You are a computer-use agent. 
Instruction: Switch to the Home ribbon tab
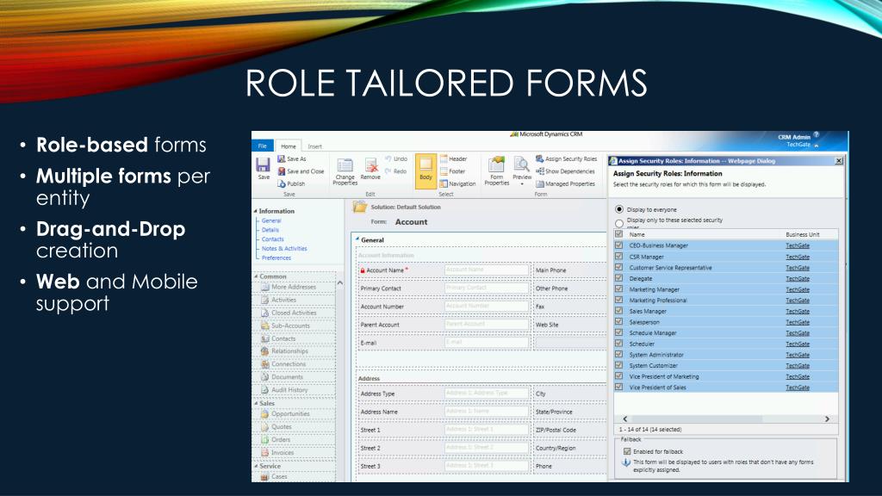(x=289, y=146)
